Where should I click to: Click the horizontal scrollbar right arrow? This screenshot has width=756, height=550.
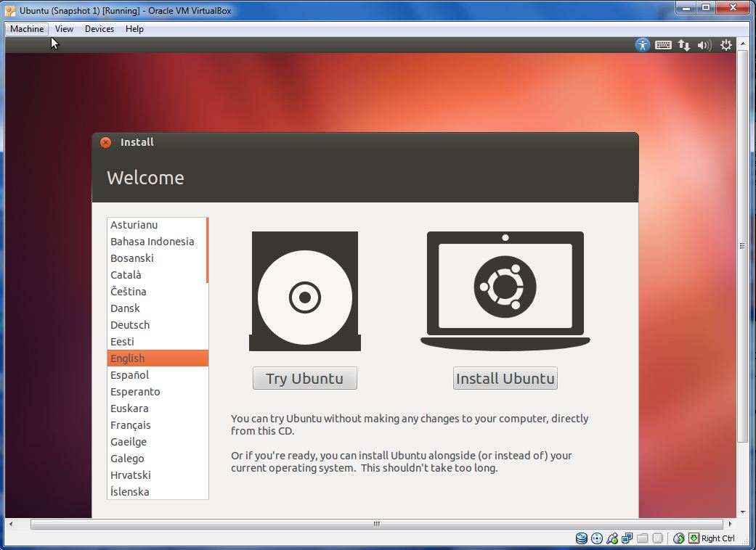point(730,524)
